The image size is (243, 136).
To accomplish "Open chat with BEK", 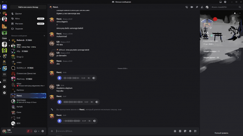I will point(28,123).
